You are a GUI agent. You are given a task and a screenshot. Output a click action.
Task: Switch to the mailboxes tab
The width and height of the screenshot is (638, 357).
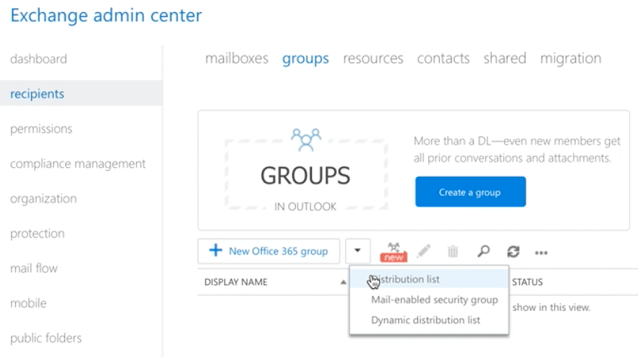tap(236, 58)
